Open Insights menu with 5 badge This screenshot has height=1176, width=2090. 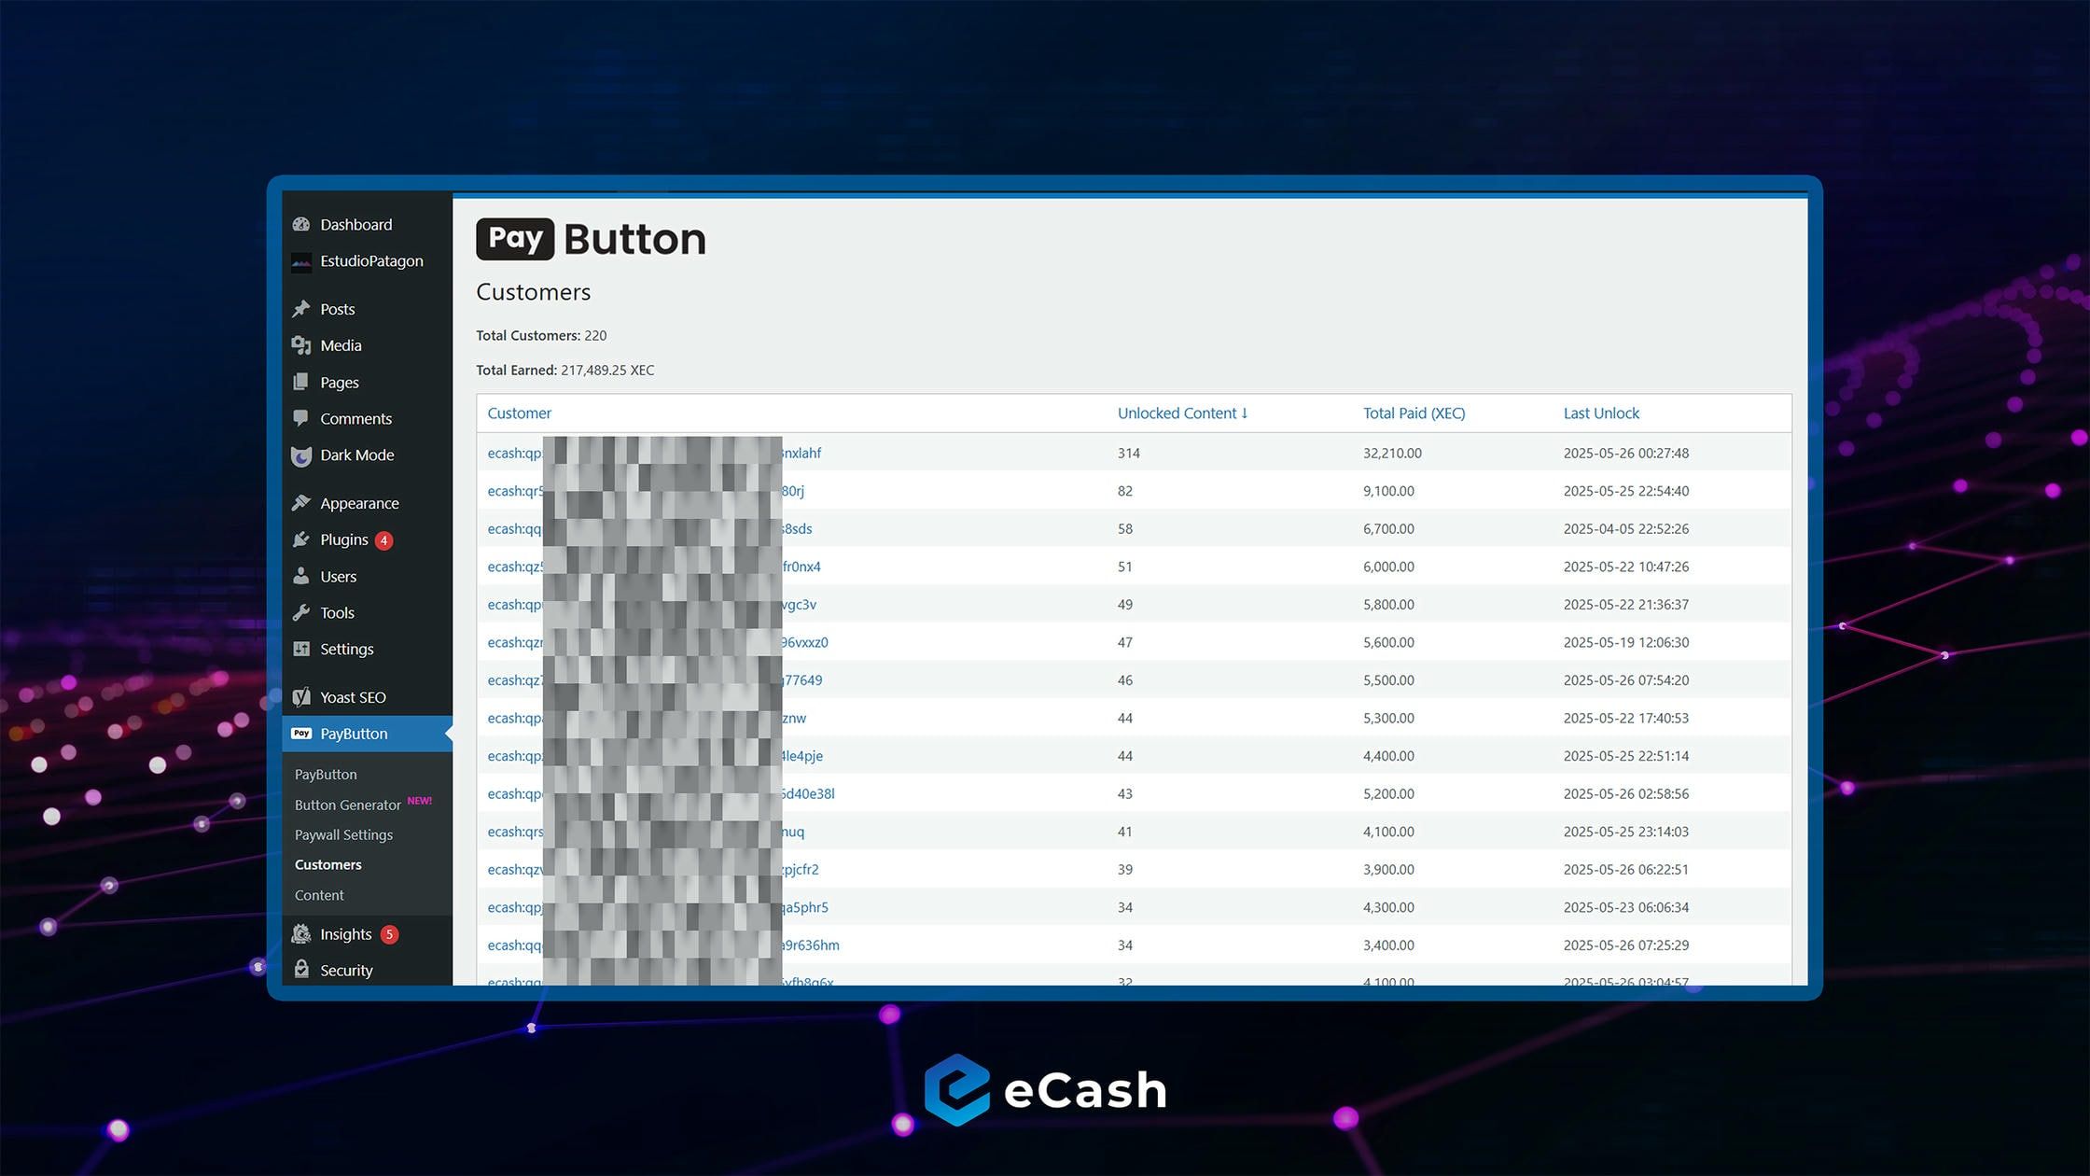point(346,934)
